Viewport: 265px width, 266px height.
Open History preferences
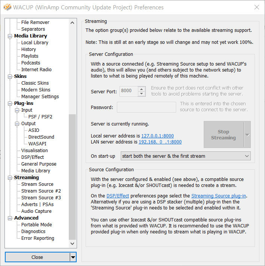pyautogui.click(x=29, y=49)
